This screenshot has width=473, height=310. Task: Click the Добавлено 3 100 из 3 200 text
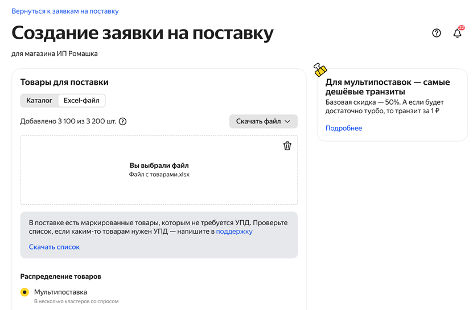point(68,121)
